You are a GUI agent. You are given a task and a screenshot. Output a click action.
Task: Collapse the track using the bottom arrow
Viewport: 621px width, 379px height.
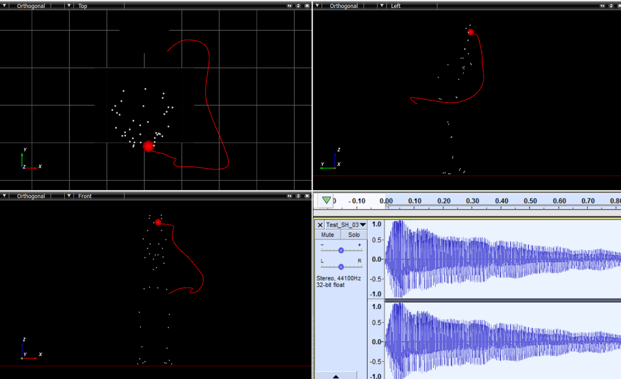point(336,376)
